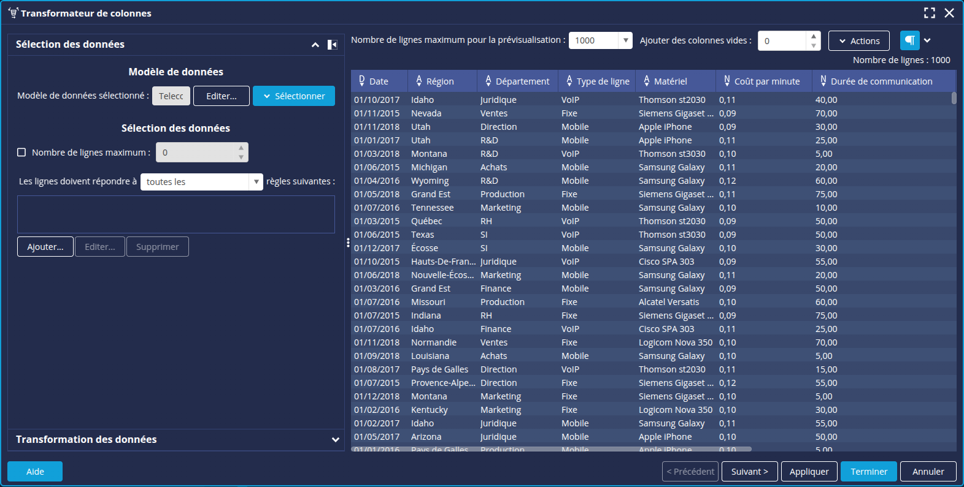Click the Date column type icon
The width and height of the screenshot is (964, 487).
[362, 81]
